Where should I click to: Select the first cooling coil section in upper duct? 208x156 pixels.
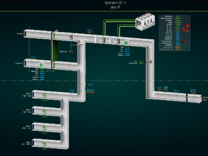click(x=97, y=40)
